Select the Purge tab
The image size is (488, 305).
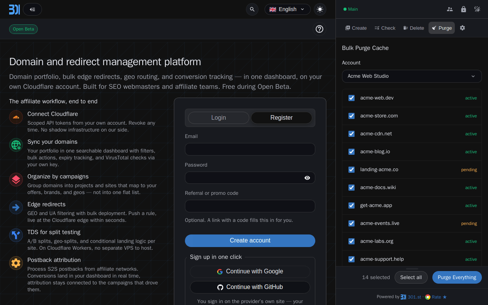pyautogui.click(x=441, y=28)
